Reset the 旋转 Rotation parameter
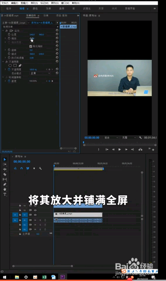This screenshot has width=166, height=281. (x=57, y=50)
